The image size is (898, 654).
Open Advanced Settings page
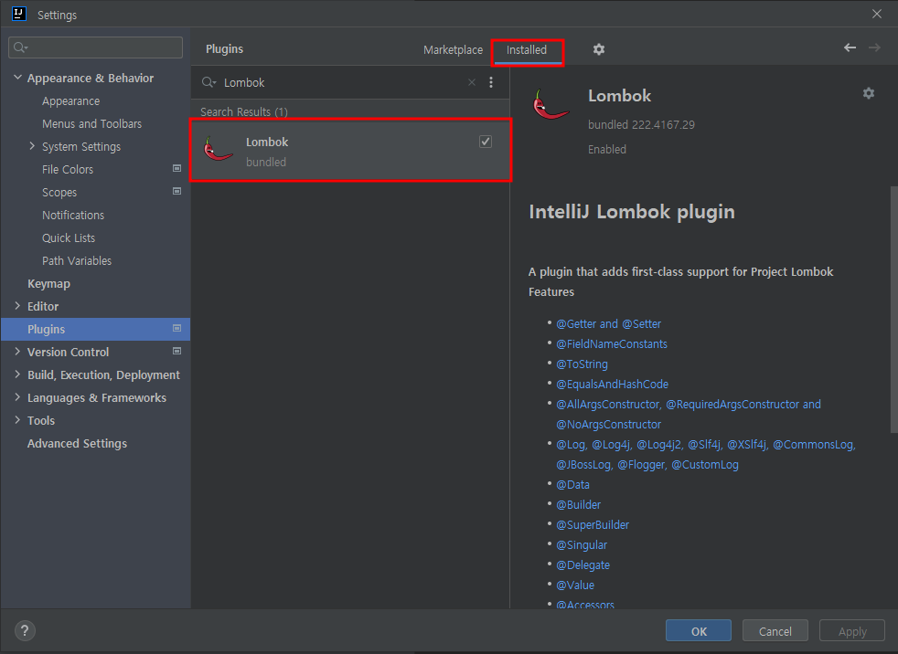pos(78,443)
